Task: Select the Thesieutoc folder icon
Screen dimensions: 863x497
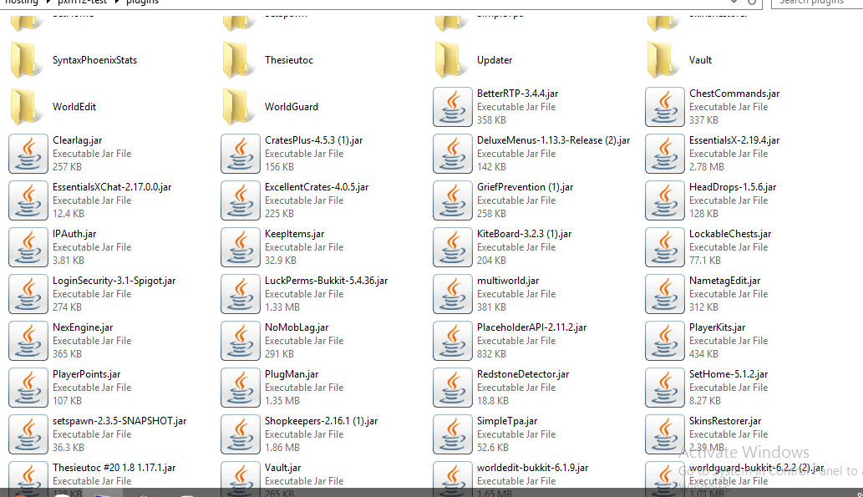Action: pyautogui.click(x=239, y=60)
